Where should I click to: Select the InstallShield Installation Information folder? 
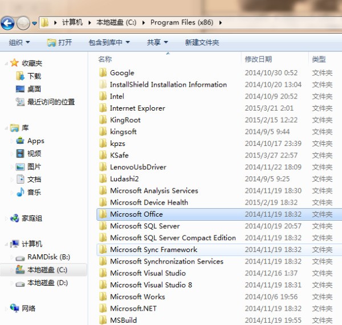click(x=168, y=84)
